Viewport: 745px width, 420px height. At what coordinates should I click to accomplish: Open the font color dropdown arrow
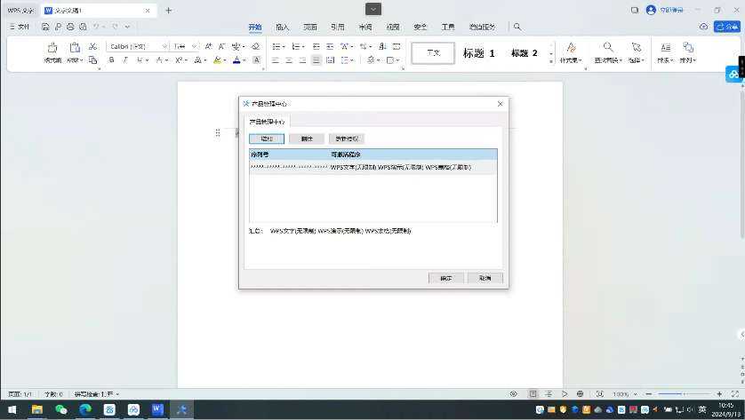pyautogui.click(x=244, y=60)
